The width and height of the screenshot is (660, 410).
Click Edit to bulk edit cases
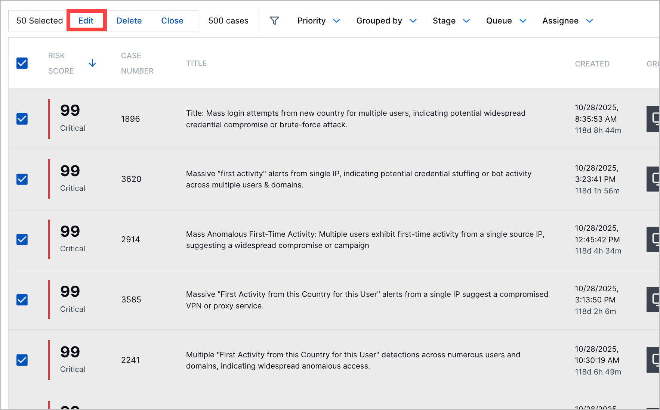pyautogui.click(x=86, y=21)
